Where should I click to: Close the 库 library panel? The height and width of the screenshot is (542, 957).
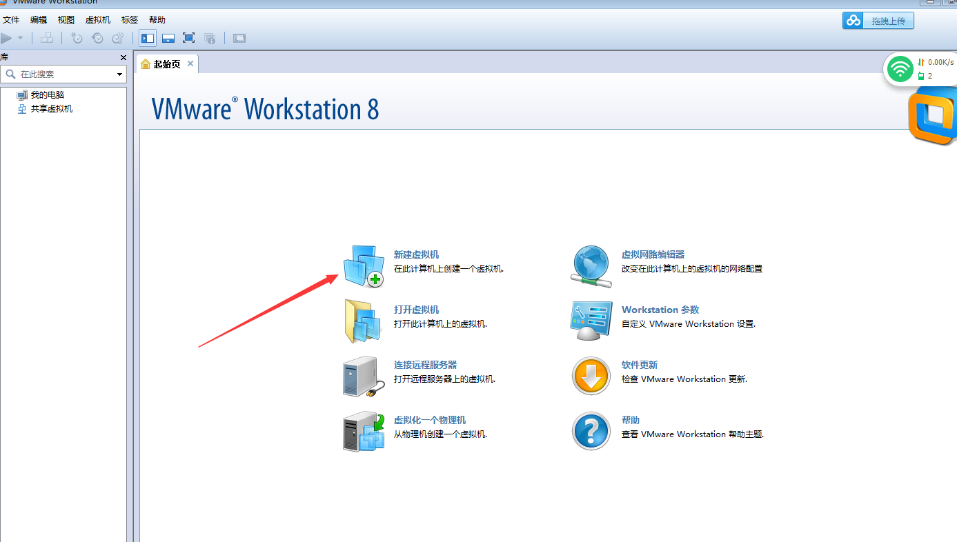pos(123,57)
